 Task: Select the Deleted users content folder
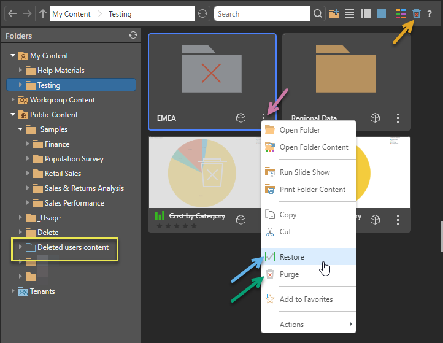point(72,247)
